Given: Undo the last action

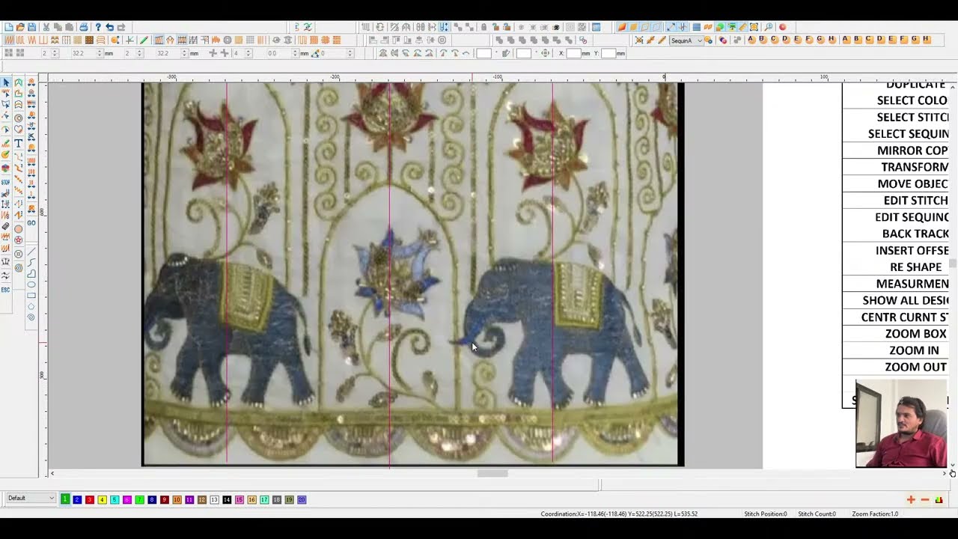Looking at the screenshot, I should (x=109, y=27).
